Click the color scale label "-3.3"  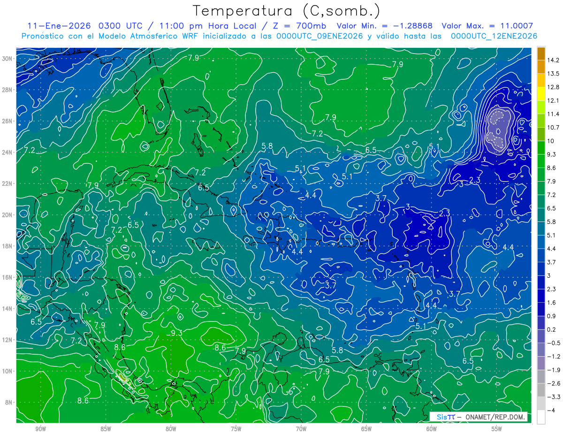[553, 397]
